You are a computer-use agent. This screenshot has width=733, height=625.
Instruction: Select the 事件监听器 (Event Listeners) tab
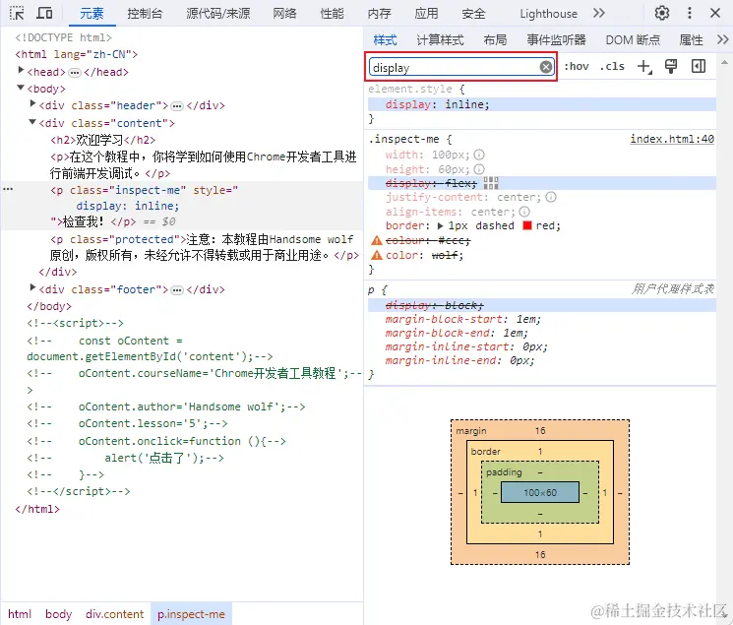click(556, 39)
